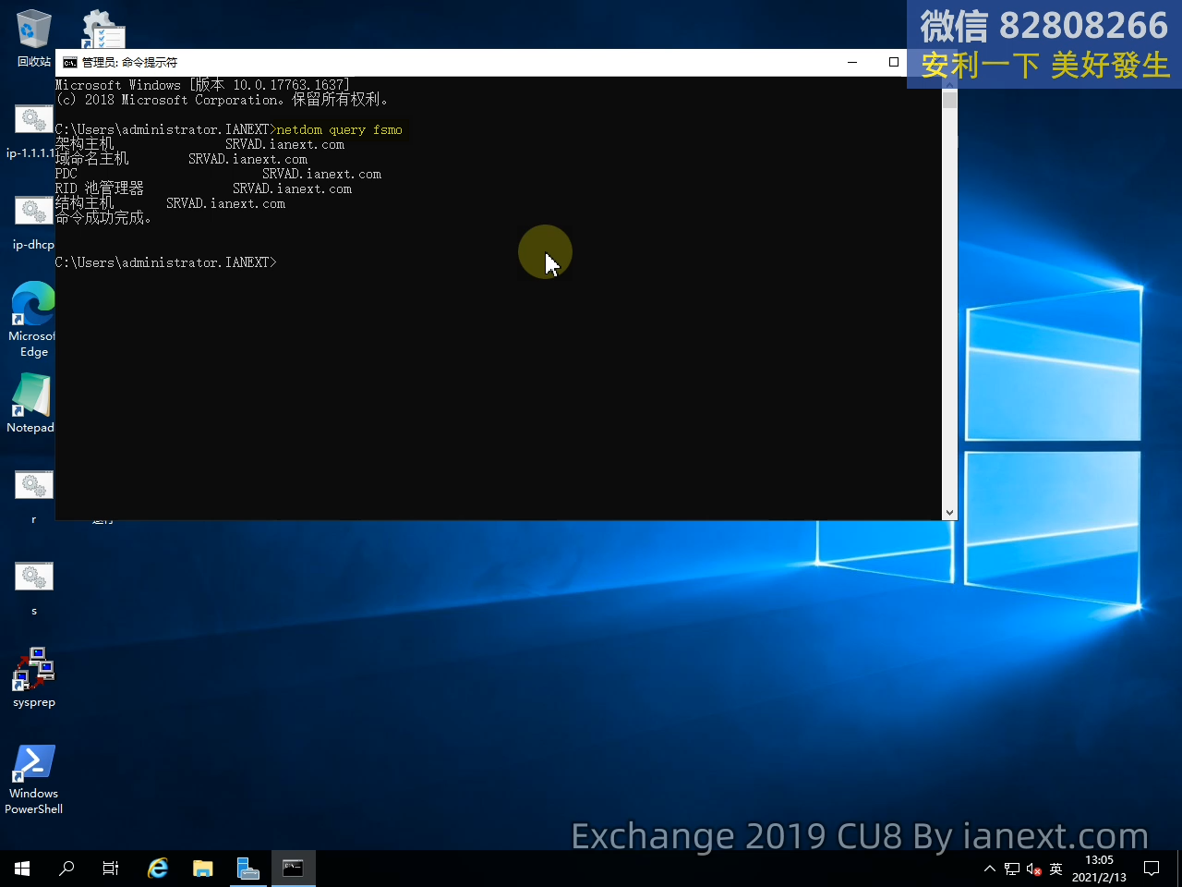The width and height of the screenshot is (1182, 887).
Task: Open Windows PowerShell desktop shortcut
Action: coord(34,779)
